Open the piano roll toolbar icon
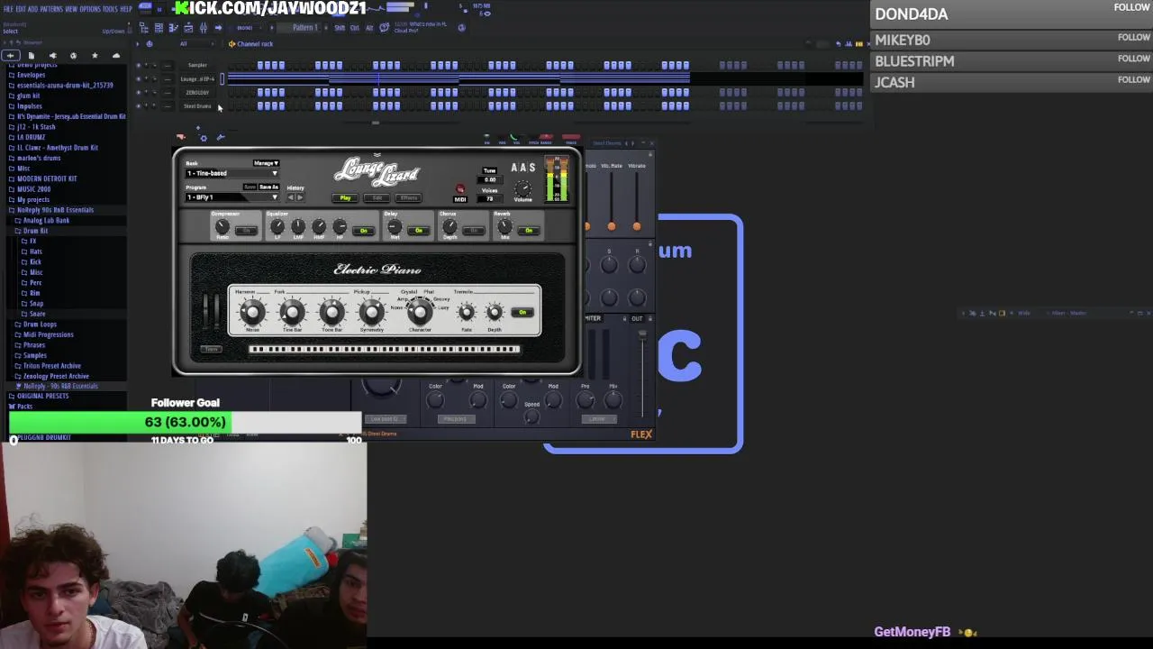 coord(173,28)
